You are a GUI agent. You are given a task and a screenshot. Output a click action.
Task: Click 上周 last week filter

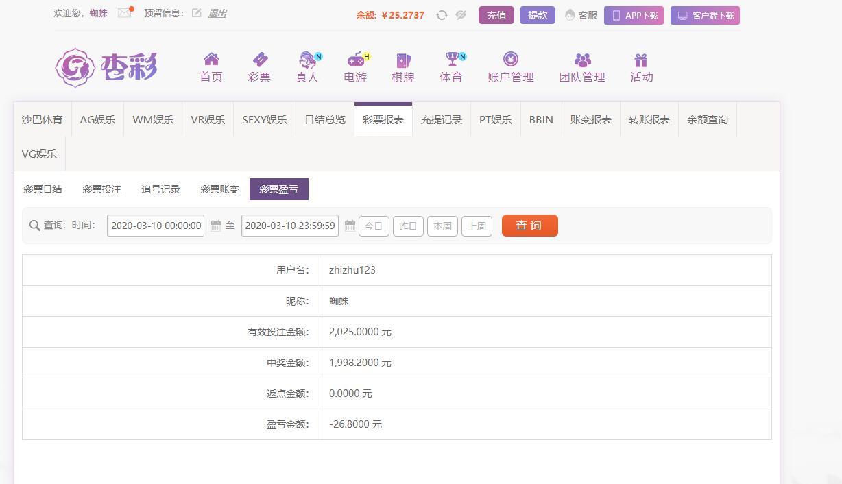click(x=477, y=226)
